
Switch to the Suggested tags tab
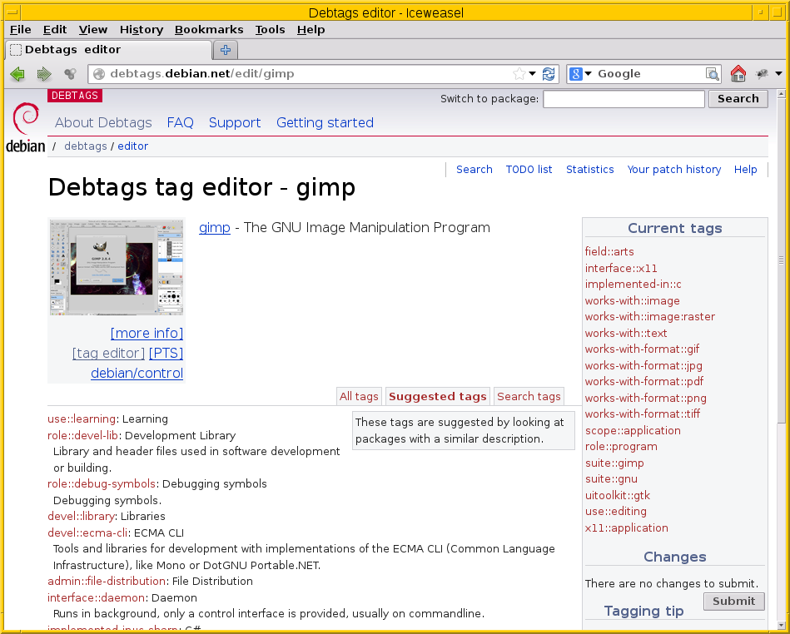point(437,396)
